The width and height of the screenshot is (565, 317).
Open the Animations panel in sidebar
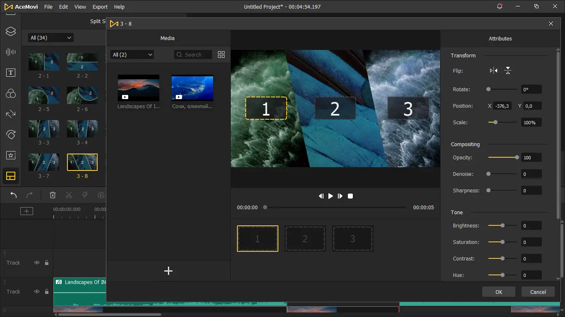11,135
